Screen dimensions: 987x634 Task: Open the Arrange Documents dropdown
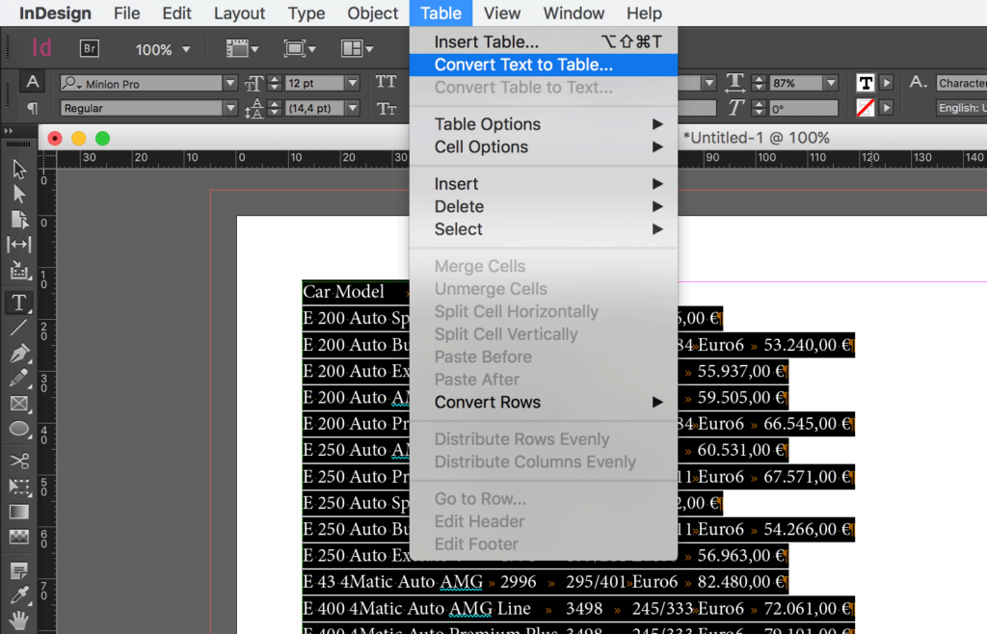coord(357,48)
